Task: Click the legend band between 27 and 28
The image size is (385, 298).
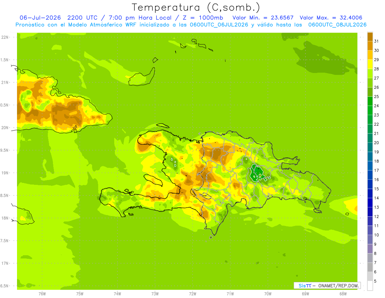Action: [370, 73]
